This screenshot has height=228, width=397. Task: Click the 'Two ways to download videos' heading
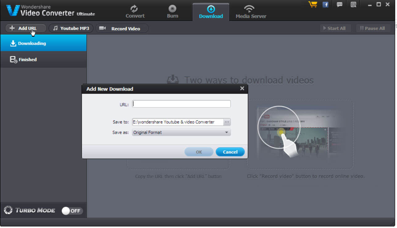click(x=249, y=80)
